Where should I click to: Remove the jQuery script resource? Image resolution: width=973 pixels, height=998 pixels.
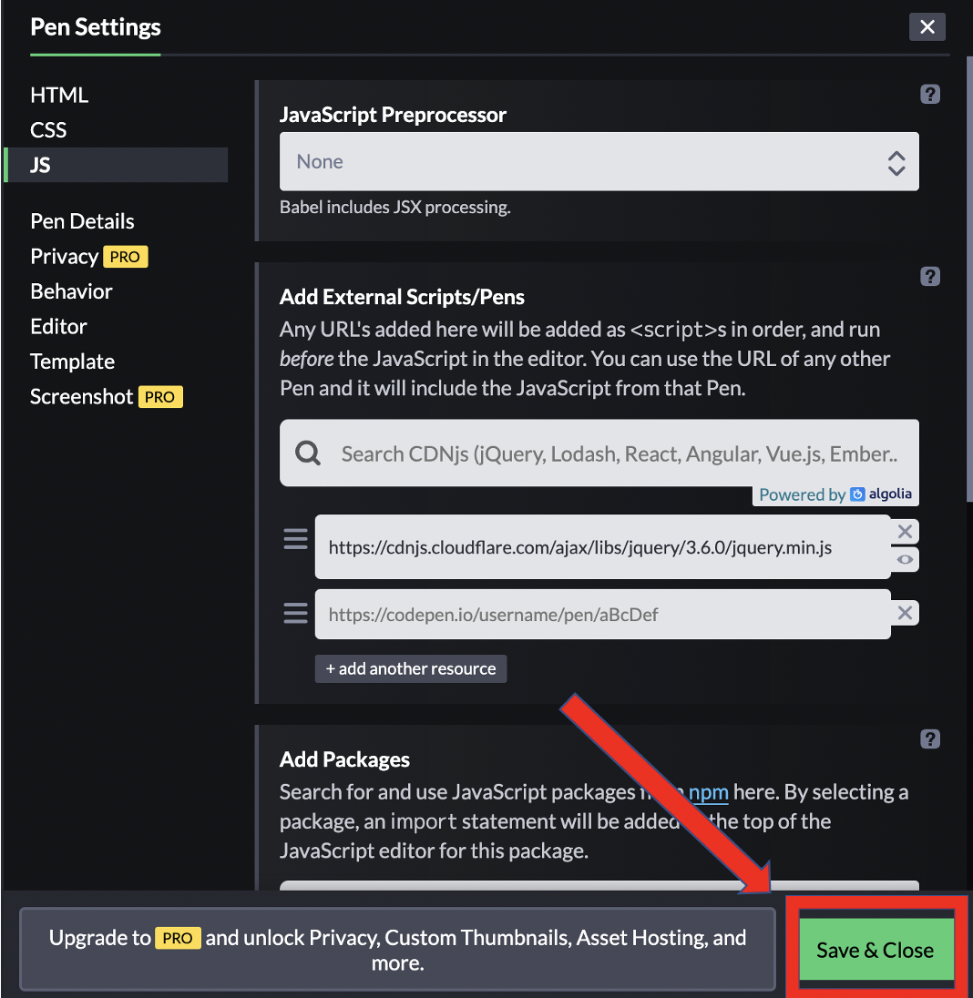(905, 532)
